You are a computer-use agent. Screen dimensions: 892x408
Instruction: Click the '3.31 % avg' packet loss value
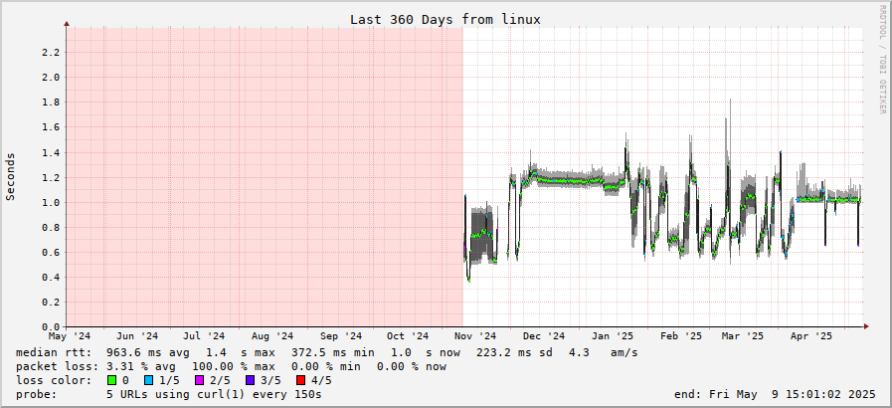(141, 366)
